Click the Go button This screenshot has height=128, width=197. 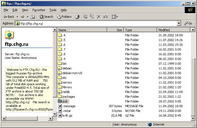coord(188,24)
